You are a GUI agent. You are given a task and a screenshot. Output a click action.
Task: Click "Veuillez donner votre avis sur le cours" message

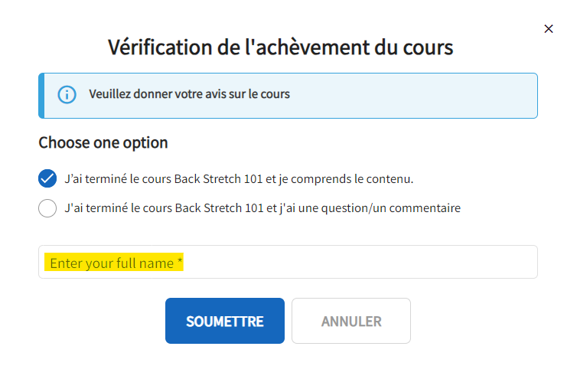click(x=189, y=95)
